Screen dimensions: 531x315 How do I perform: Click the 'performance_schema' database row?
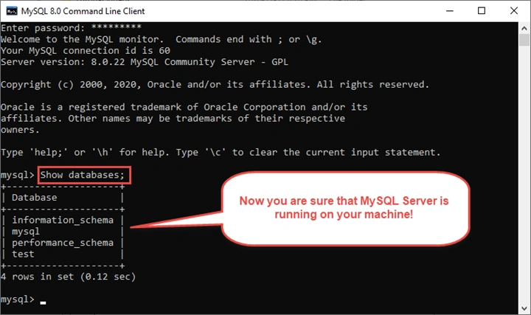click(x=63, y=243)
